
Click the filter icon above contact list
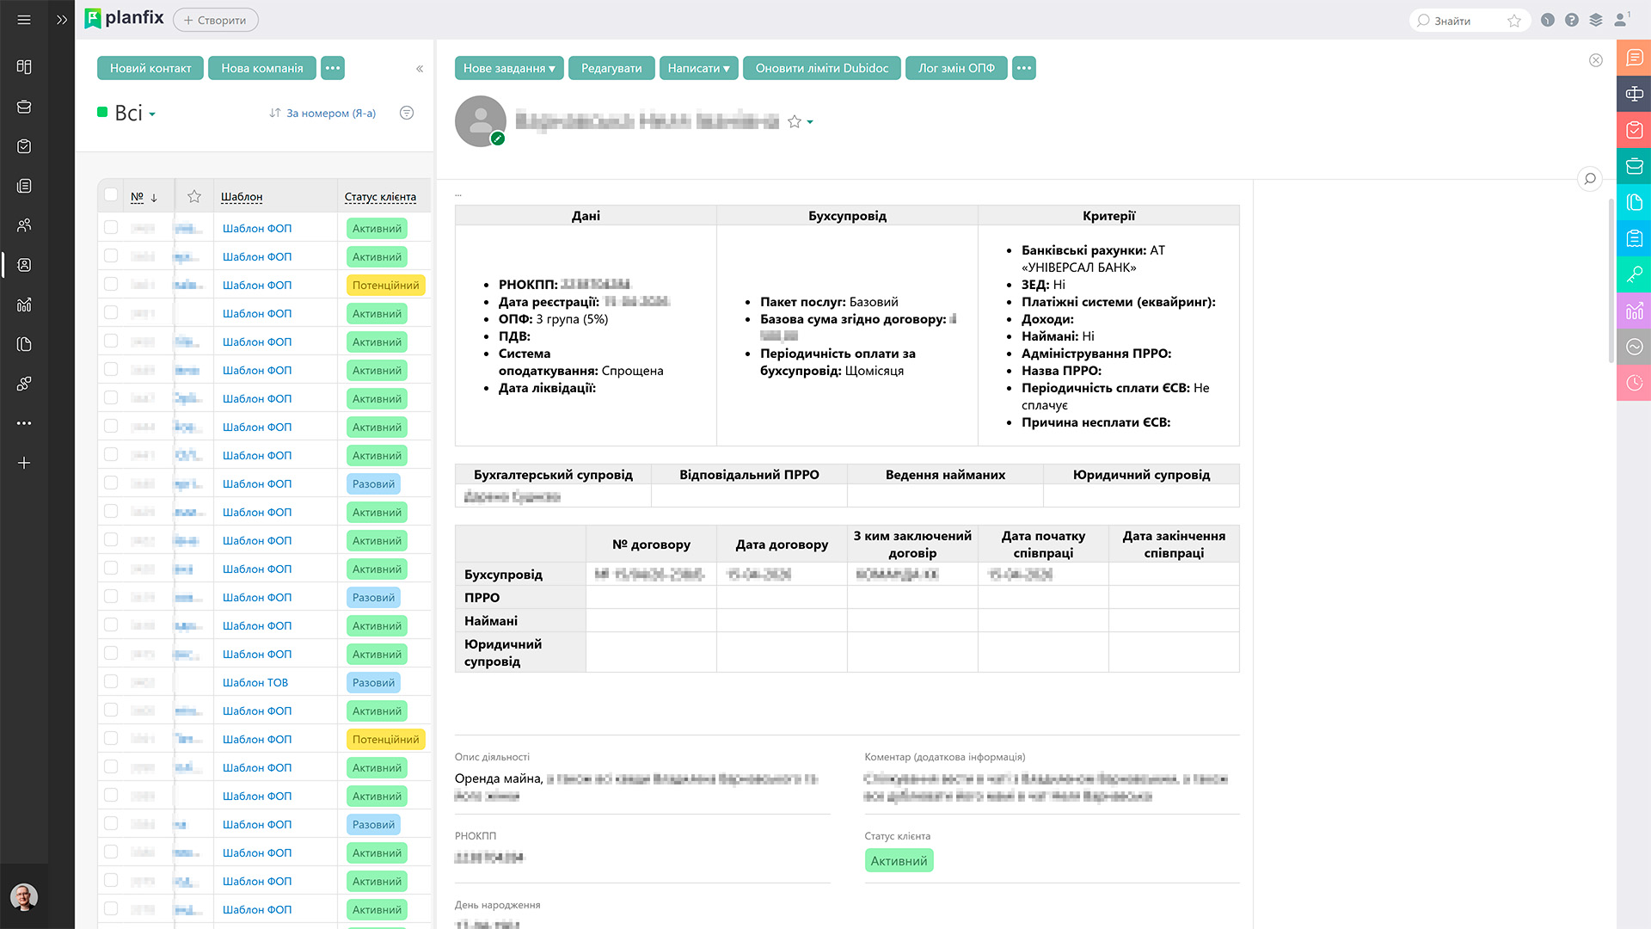[407, 113]
